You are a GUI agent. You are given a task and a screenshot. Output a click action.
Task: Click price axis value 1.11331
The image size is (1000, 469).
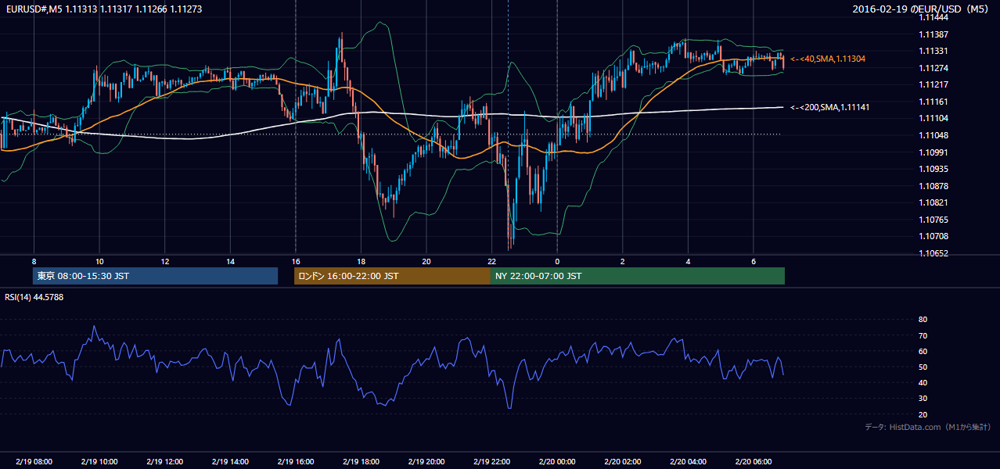click(933, 51)
